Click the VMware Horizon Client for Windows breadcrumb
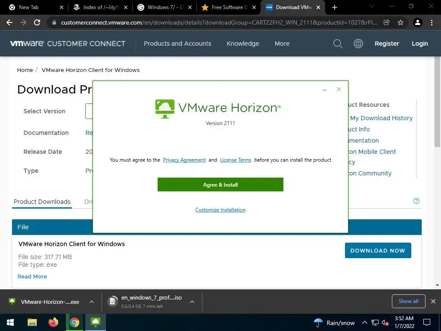The width and height of the screenshot is (441, 331). click(x=90, y=70)
